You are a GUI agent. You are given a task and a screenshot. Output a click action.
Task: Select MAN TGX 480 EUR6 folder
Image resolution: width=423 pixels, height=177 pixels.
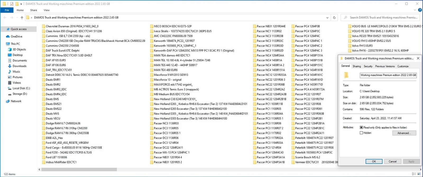[164, 70]
